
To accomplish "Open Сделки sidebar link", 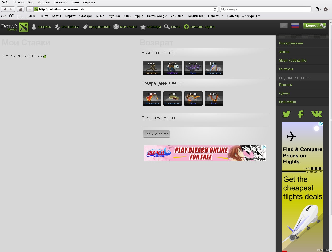I will click(284, 93).
